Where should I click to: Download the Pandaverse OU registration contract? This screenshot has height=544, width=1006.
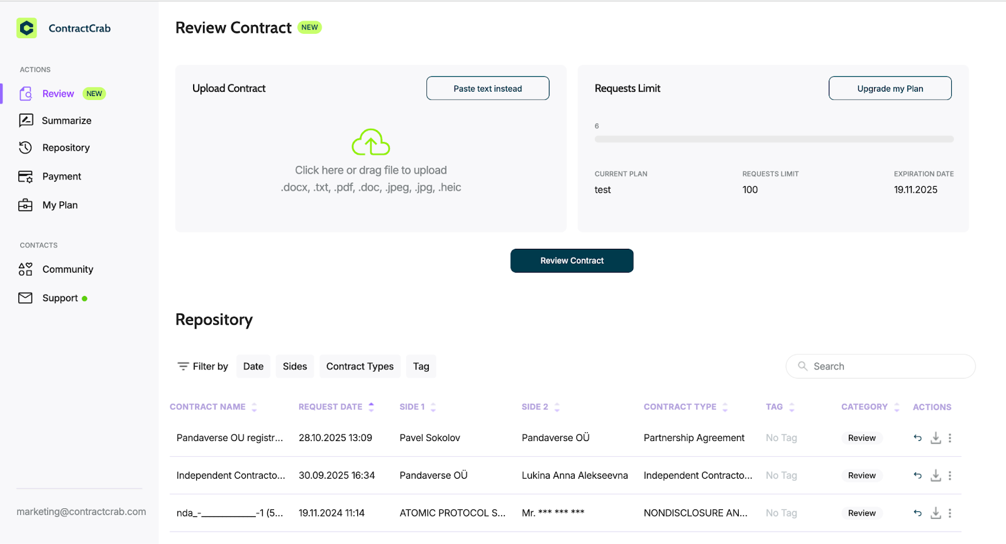[x=936, y=438]
